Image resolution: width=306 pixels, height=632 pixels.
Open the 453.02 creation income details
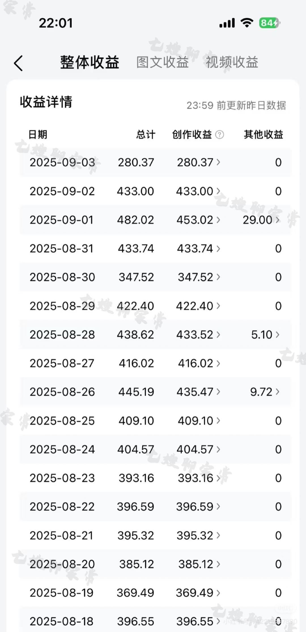point(198,220)
